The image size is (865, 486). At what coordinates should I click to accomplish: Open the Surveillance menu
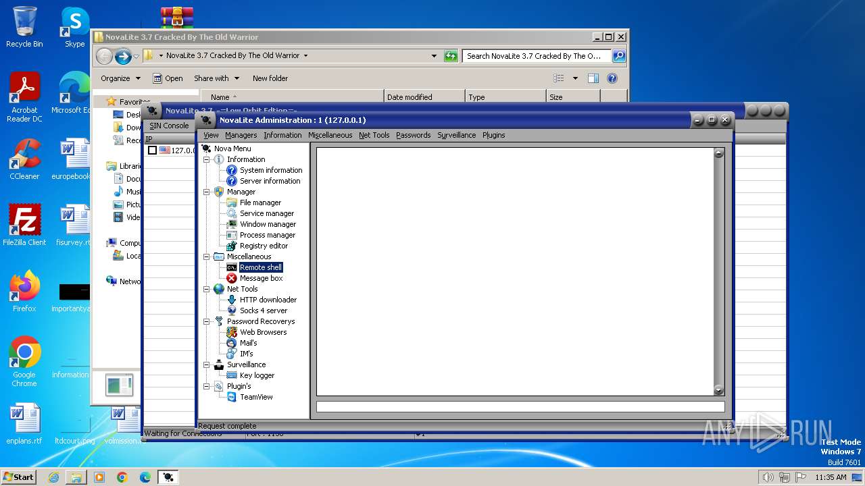point(456,135)
